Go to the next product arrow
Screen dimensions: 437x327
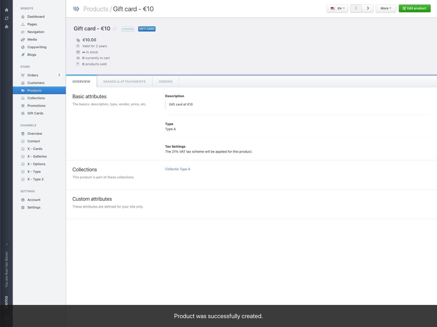[x=368, y=8]
